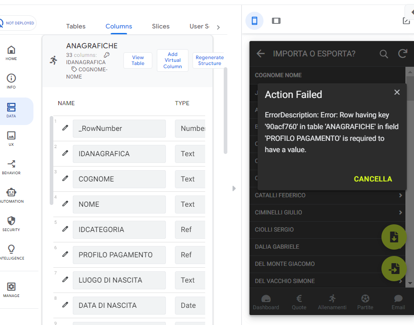Screen dimensions: 414x325
Task: Edit the DATA DI NASCITA column pencil icon
Action: click(x=65, y=305)
